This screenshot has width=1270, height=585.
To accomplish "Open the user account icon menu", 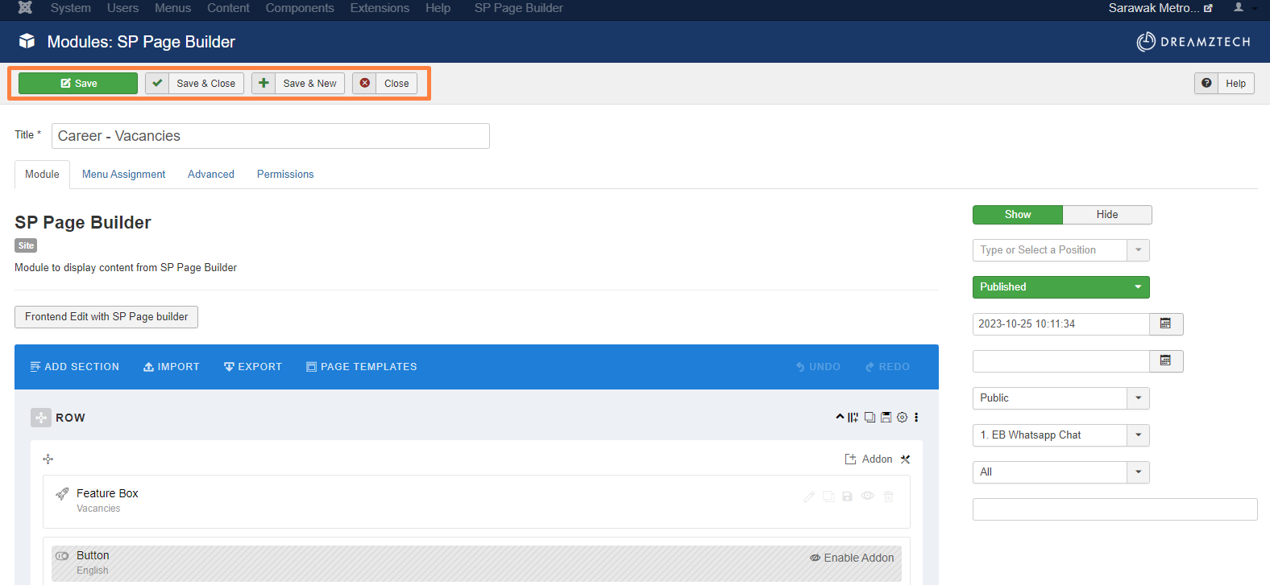I will [1239, 7].
